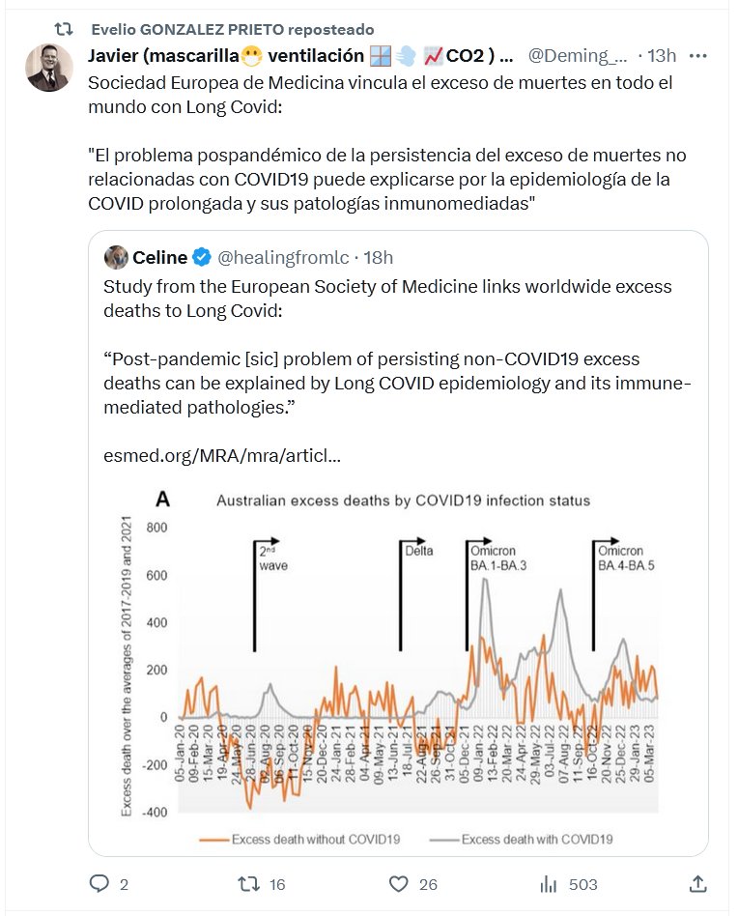
Task: Open Celine's small avatar in quoted tweet
Action: pos(116,257)
